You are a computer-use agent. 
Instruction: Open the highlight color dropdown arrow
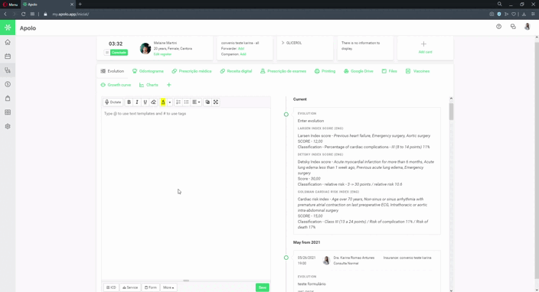(x=169, y=102)
